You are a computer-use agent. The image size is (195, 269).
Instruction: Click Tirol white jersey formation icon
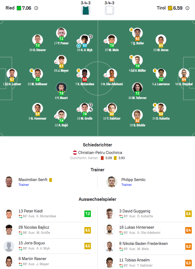pos(109,10)
